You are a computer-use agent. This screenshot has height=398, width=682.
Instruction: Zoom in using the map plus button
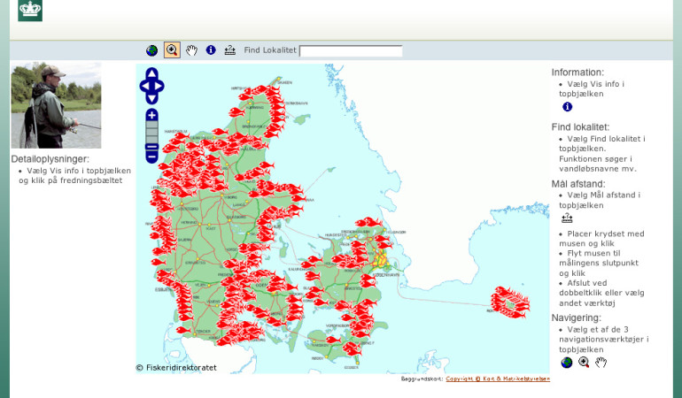pyautogui.click(x=151, y=115)
